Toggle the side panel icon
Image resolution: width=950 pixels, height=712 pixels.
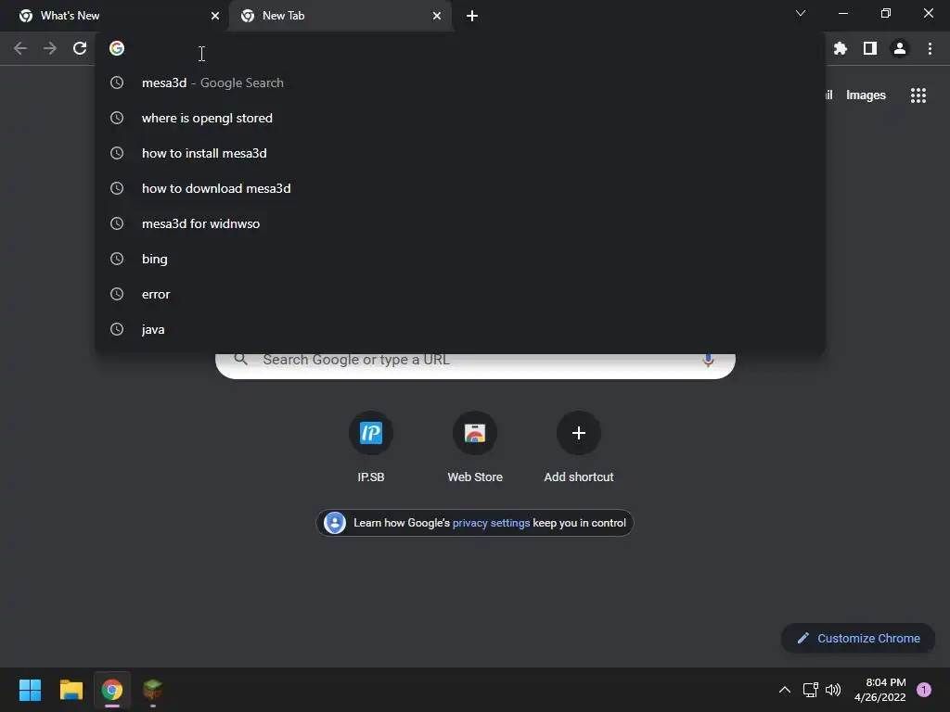coord(870,48)
